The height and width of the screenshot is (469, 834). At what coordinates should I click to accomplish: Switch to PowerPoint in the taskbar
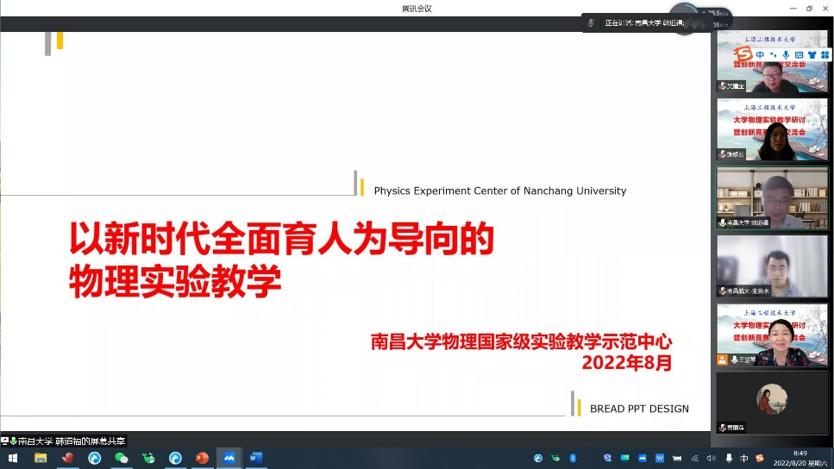(202, 458)
